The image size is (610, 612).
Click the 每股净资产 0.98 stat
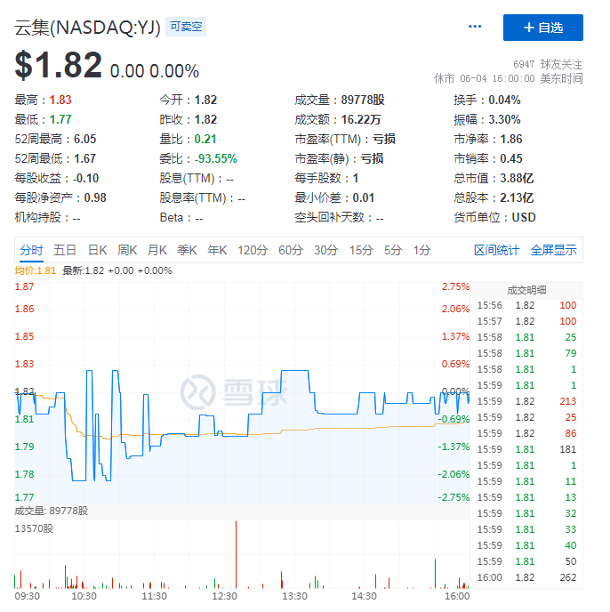(x=60, y=197)
